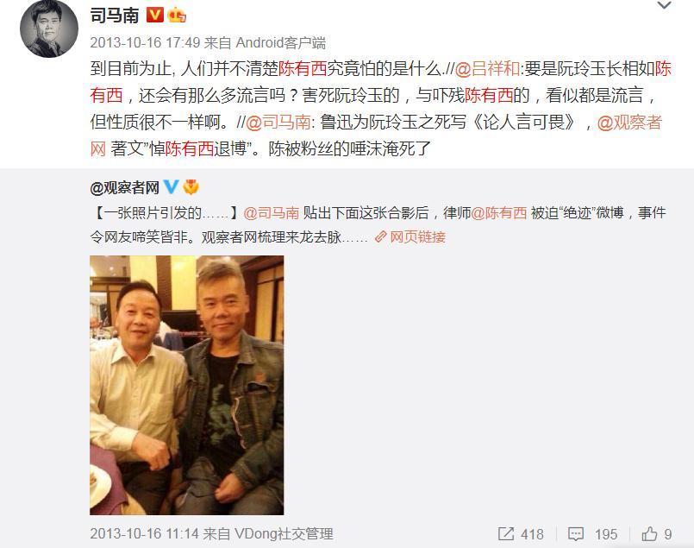Screen dimensions: 694x548
Task: Click the @观察者网 quoted post author name
Action: pos(125,187)
